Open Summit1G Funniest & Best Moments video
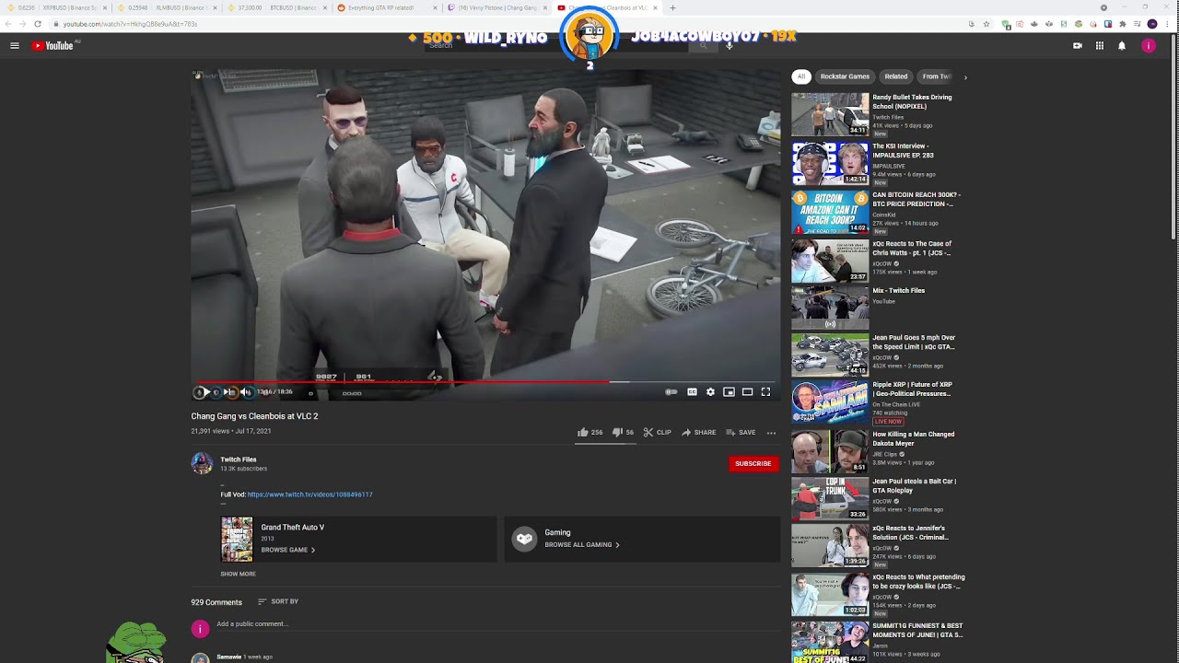The height and width of the screenshot is (663, 1179). coord(917,630)
